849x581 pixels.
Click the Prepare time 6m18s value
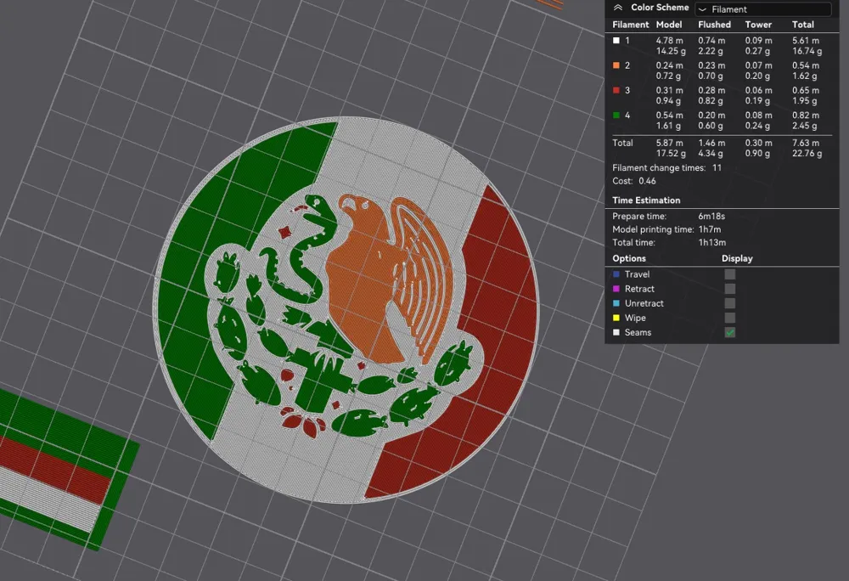pyautogui.click(x=711, y=216)
